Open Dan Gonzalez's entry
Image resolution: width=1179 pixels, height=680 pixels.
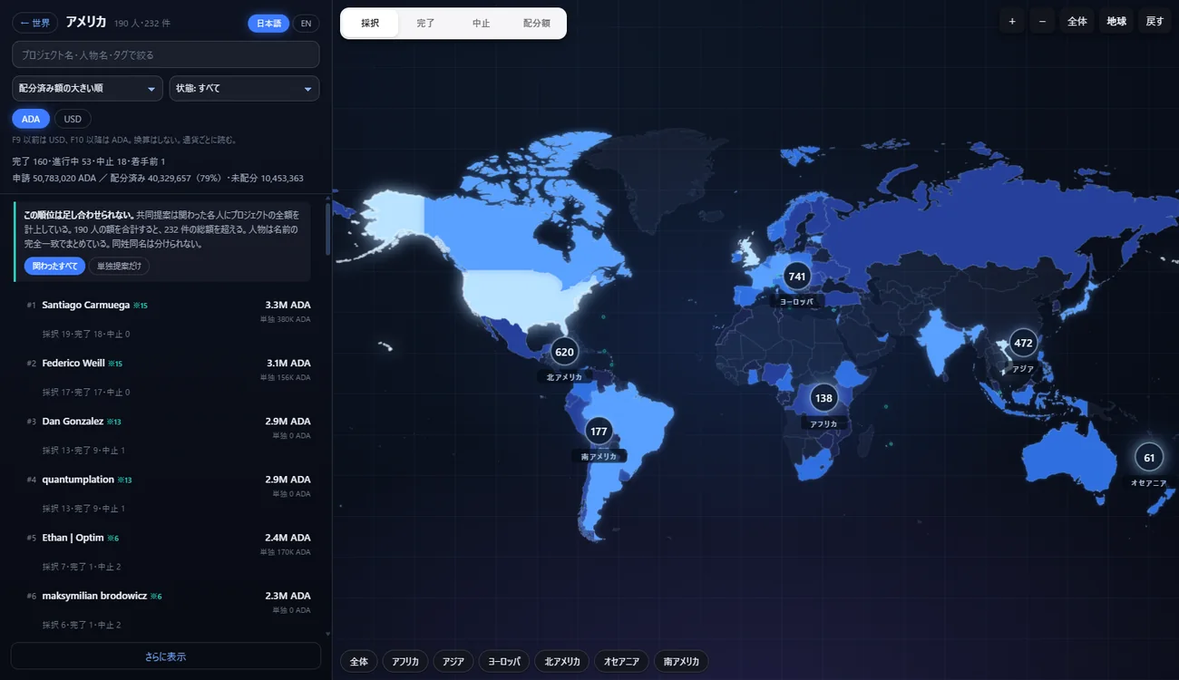169,434
